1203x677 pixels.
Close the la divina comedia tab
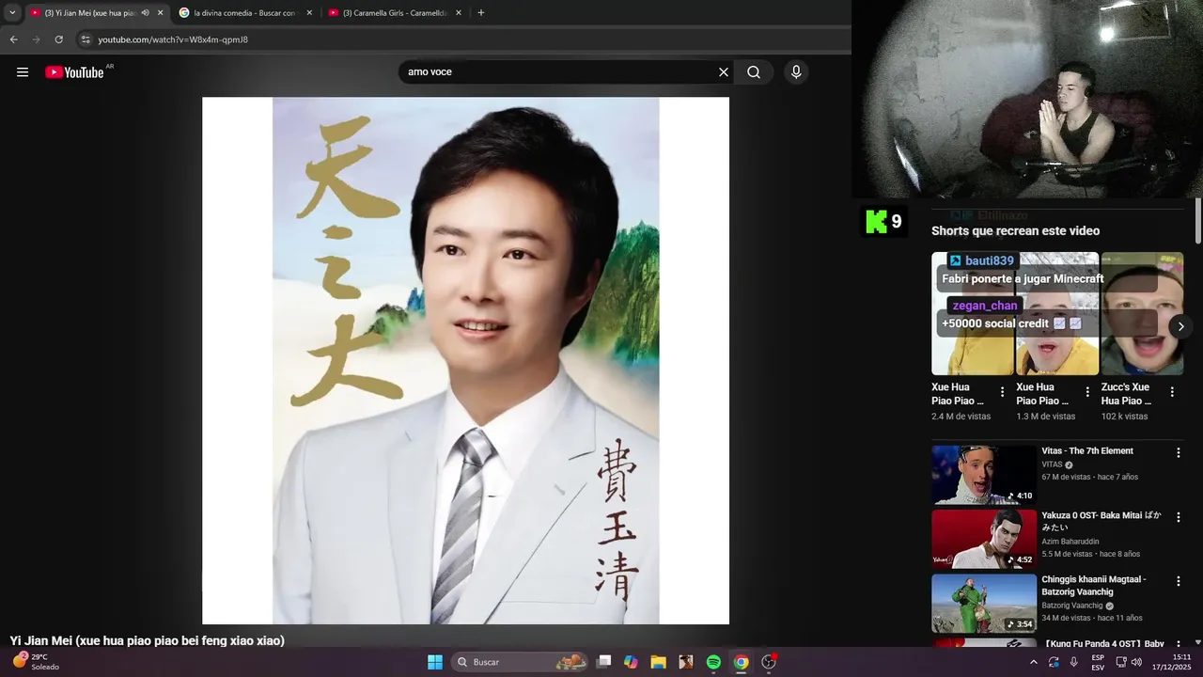(x=309, y=13)
